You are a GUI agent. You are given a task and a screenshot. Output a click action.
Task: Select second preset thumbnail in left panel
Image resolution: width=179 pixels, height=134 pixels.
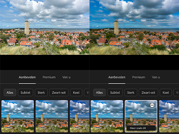pos(52,116)
